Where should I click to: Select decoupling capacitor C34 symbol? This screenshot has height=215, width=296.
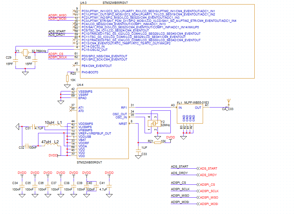[x=22, y=186]
